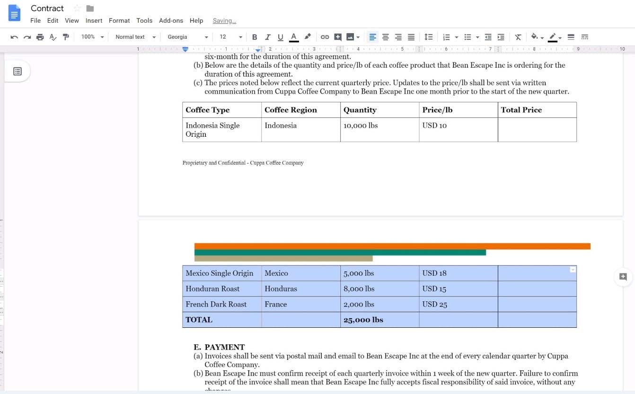Add a comment from the toolbar
Screen dimensions: 635x394
pyautogui.click(x=338, y=37)
